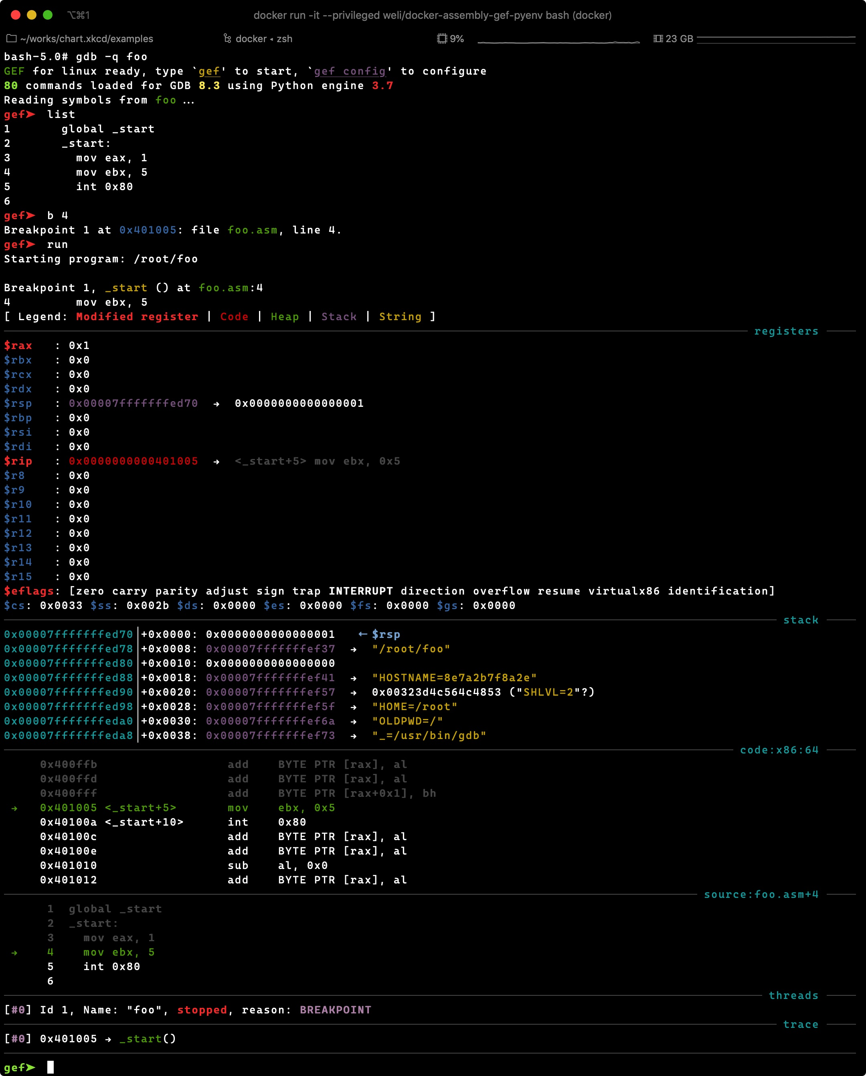866x1076 pixels.
Task: Click the gef prompt input cursor
Action: (51, 1068)
